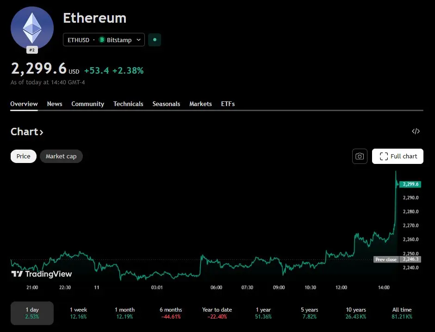Go to the Community tab
435x332 pixels.
coord(87,104)
